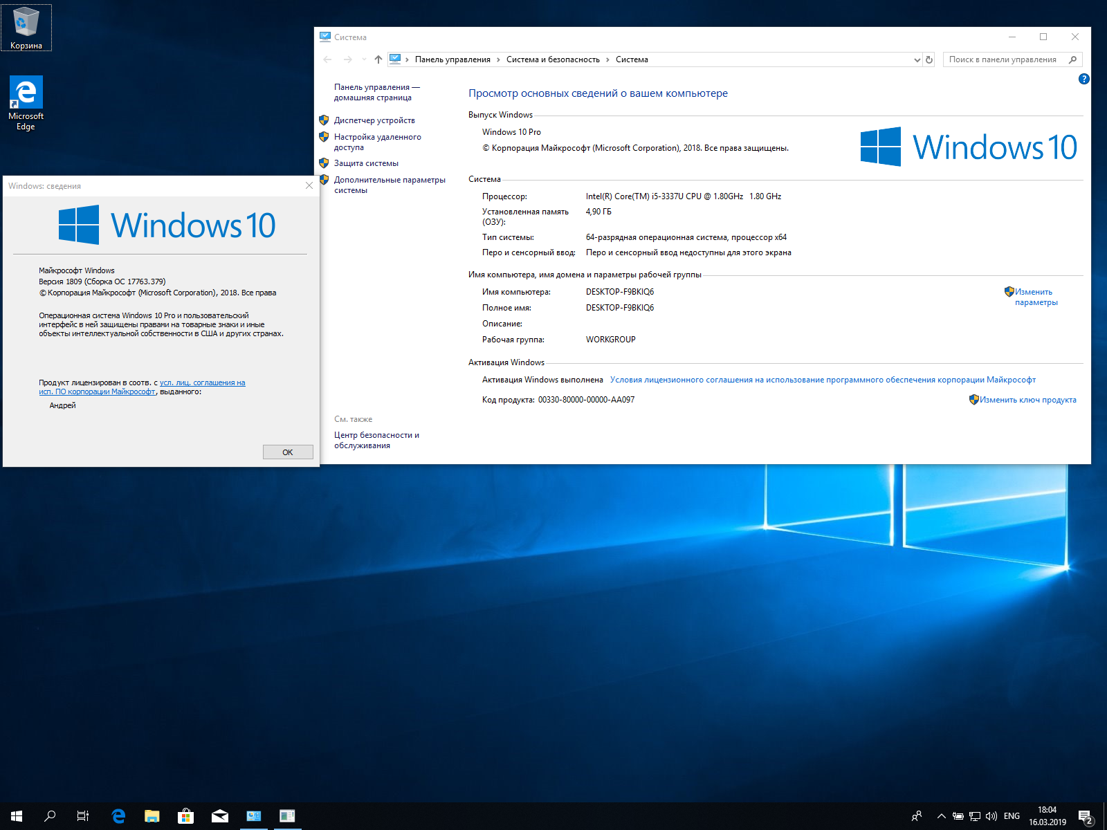Open Microsoft Edge desktop shortcut
The image size is (1107, 830).
(26, 103)
